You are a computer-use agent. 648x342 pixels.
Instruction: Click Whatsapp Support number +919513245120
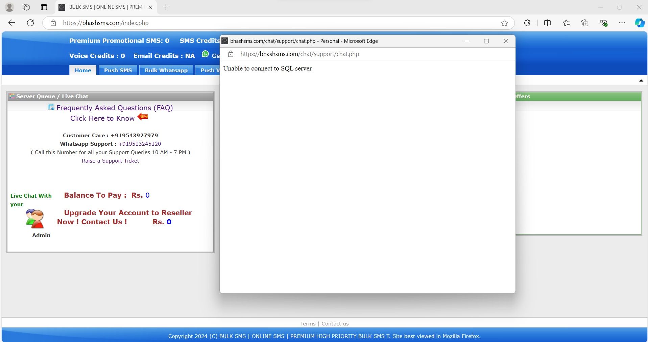click(x=140, y=144)
